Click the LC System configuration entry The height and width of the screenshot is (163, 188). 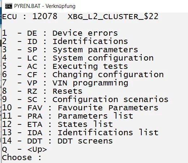[78, 58]
